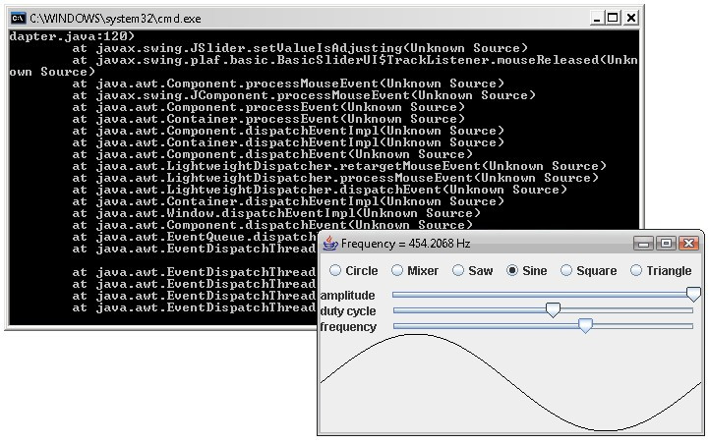This screenshot has width=709, height=444.
Task: Click the 'frequency' slider label
Action: point(348,326)
